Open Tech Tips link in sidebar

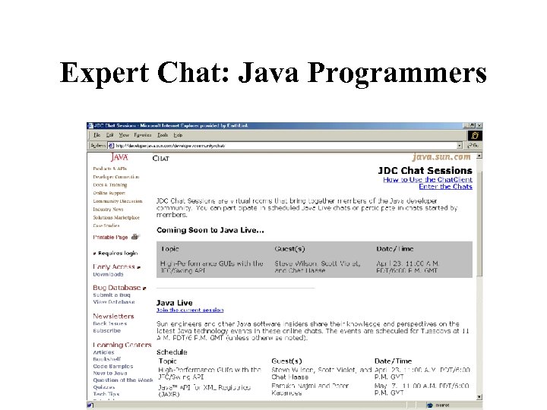coord(106,394)
